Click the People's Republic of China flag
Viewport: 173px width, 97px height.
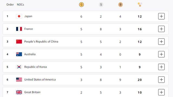[19, 41]
